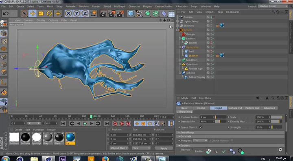Screen dimensions: 293x161
Task: Add a Cube primitive object
Action: click(x=131, y=13)
